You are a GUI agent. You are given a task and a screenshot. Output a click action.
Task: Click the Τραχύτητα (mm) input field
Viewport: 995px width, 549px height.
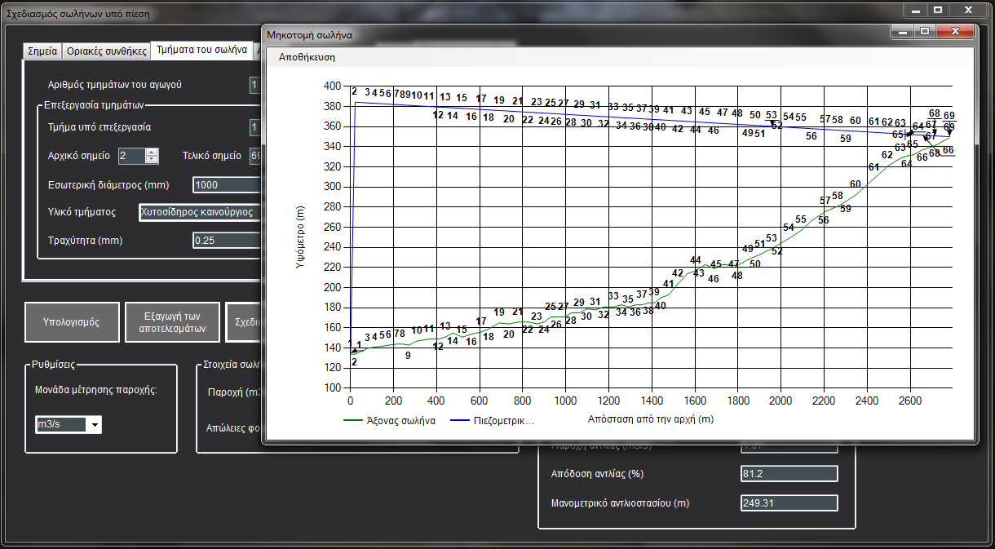[226, 241]
